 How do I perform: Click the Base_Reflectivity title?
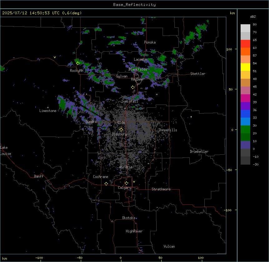pos(134,5)
